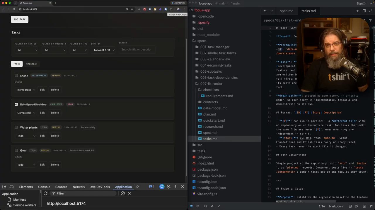Click the clear (circle-slash) icon beside Filter
375x210 pixels.
click(123, 193)
